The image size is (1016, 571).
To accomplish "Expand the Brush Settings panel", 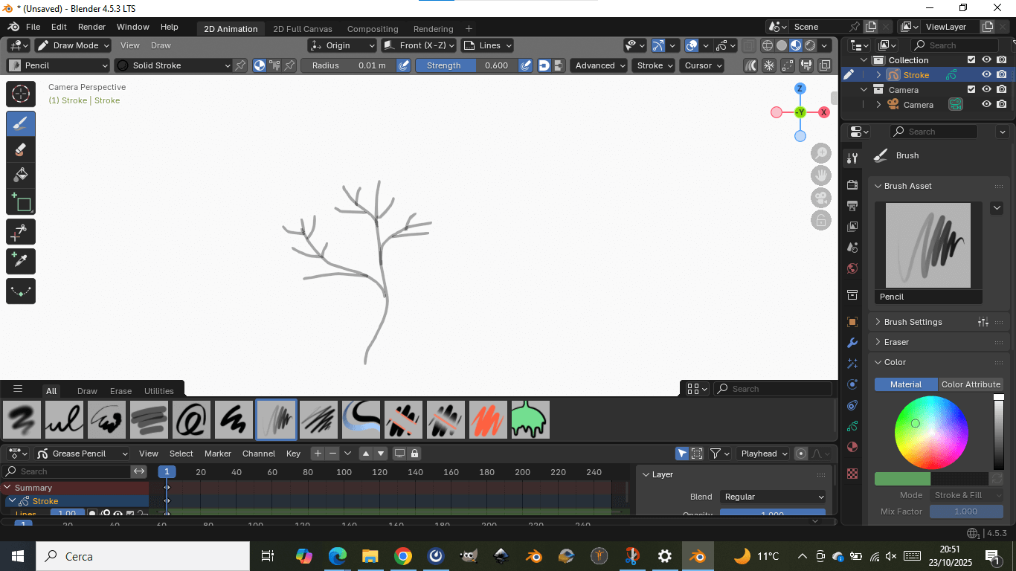I will (x=913, y=322).
